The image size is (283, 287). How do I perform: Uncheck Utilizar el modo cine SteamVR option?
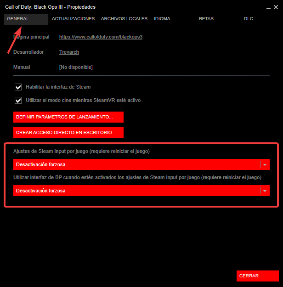tap(18, 100)
